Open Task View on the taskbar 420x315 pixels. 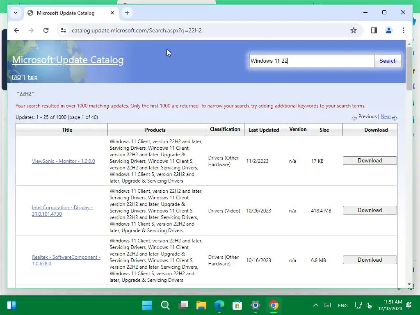[x=183, y=305]
